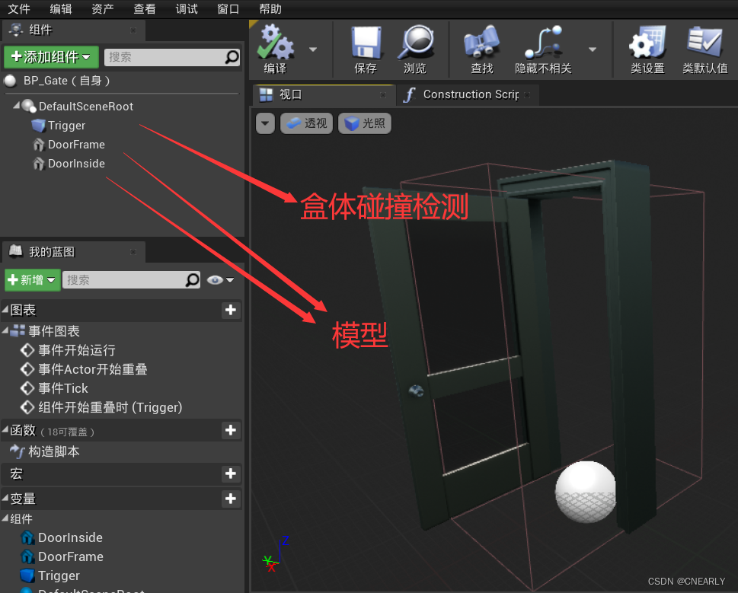Click the components search magnifier icon
738x593 pixels.
tap(232, 57)
